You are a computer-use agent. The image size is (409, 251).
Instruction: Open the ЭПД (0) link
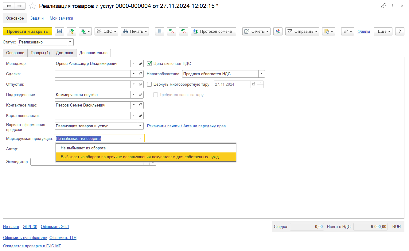click(x=30, y=227)
